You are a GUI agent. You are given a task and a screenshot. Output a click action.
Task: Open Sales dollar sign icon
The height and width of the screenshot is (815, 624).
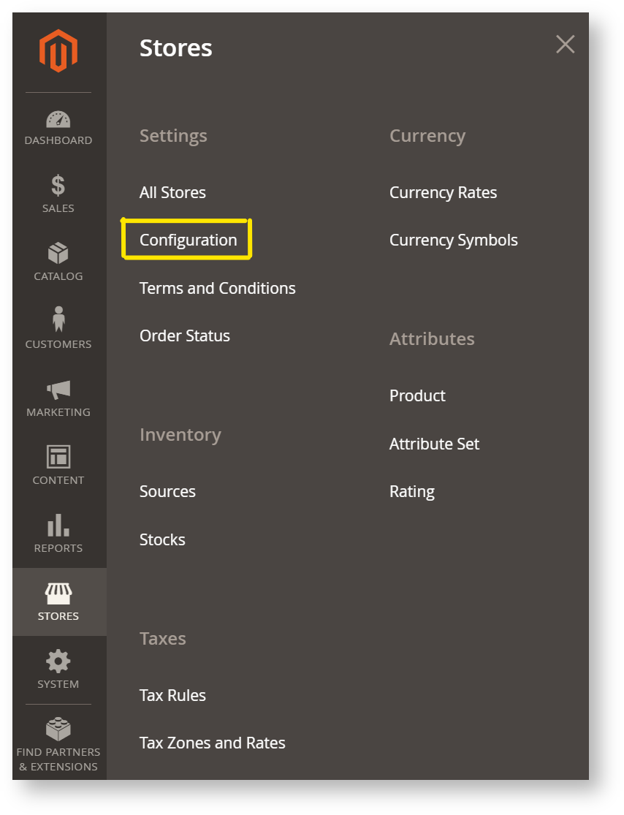click(x=58, y=186)
